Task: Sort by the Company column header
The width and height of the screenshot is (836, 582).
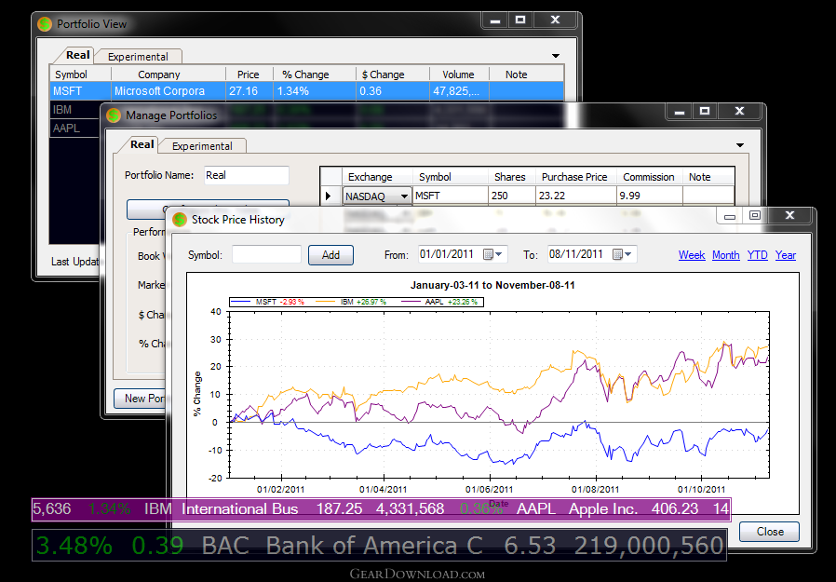Action: (168, 74)
